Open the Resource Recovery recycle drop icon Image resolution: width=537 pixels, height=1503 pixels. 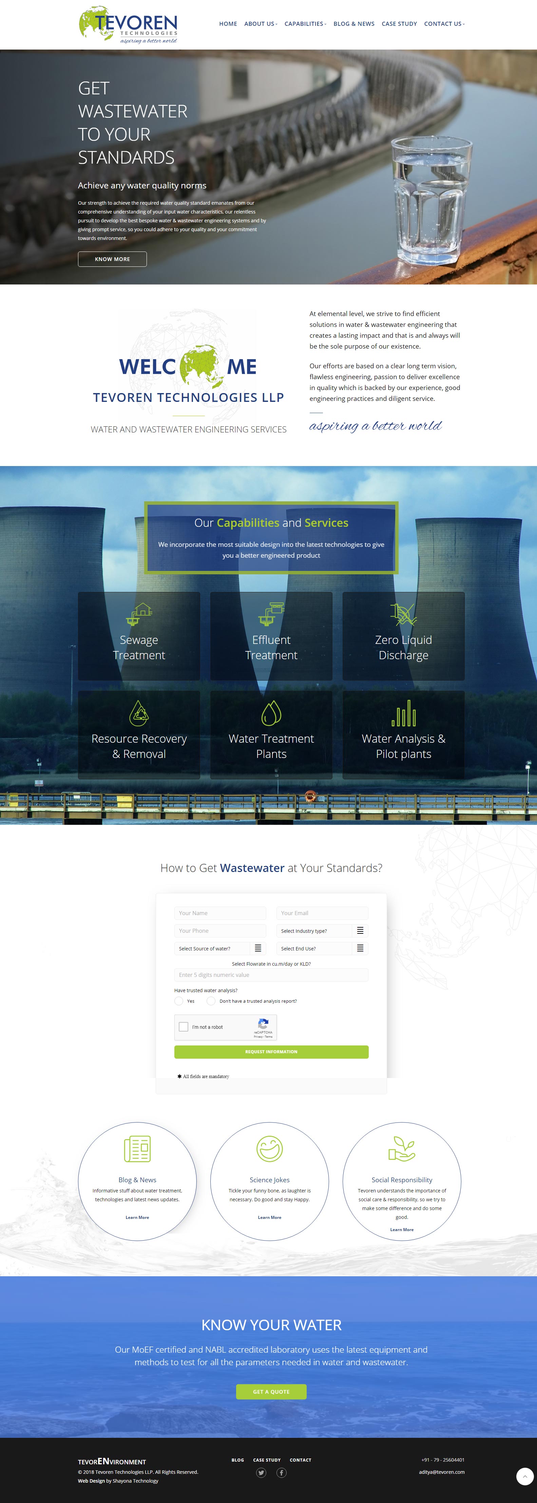139,713
